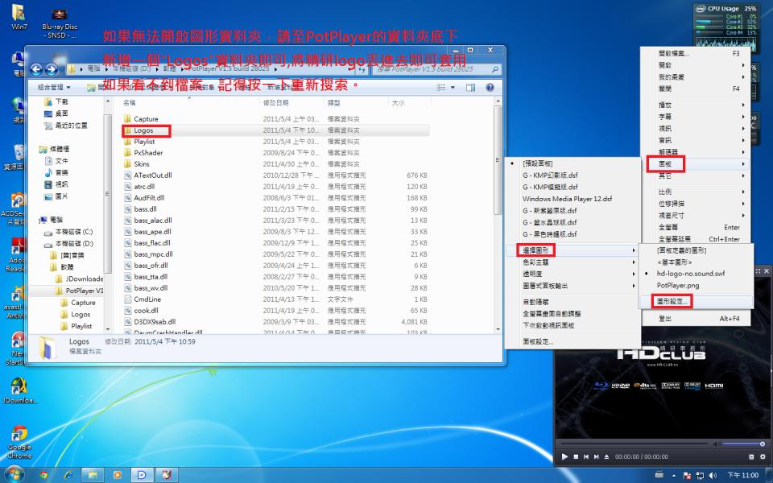The height and width of the screenshot is (483, 773).
Task: Select PotPlayer.png logo option
Action: tap(678, 285)
